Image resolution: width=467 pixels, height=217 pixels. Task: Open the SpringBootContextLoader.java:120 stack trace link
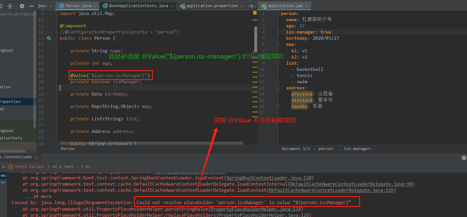(x=269, y=178)
